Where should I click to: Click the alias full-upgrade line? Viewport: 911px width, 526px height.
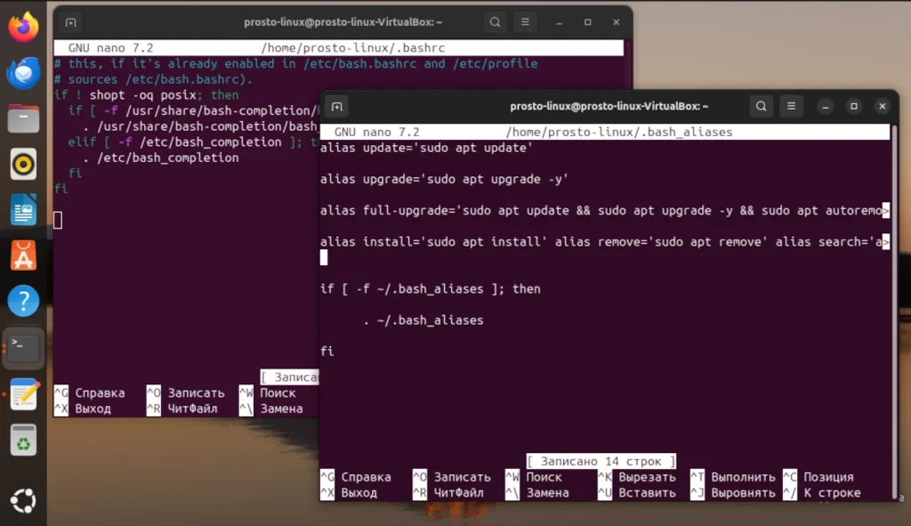[x=604, y=211]
